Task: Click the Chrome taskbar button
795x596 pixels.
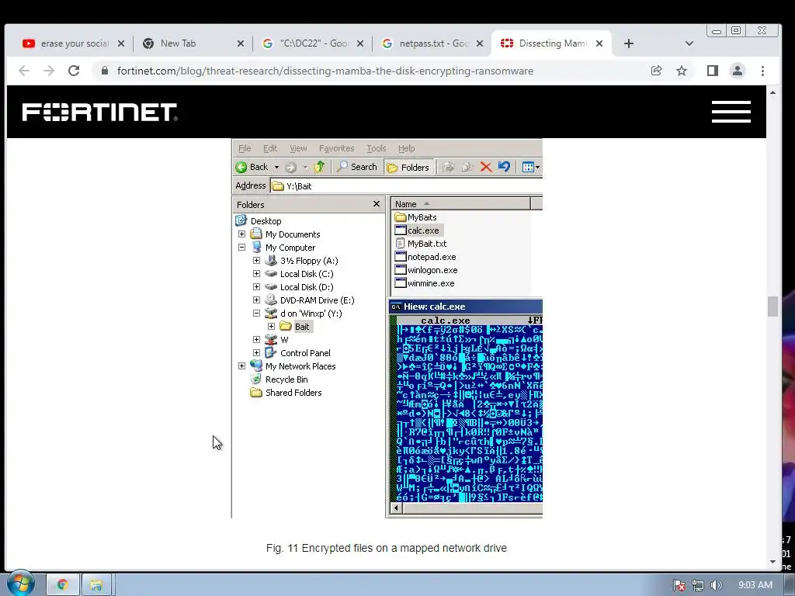Action: 63,585
